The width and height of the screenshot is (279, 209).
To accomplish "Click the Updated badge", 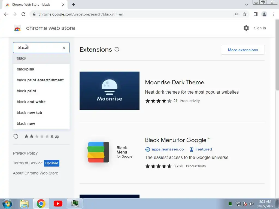I will pyautogui.click(x=51, y=163).
